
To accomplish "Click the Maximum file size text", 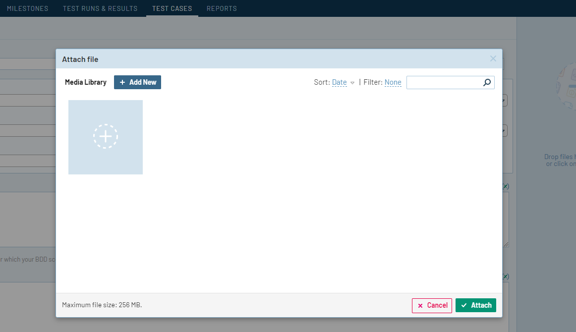I will pos(102,305).
